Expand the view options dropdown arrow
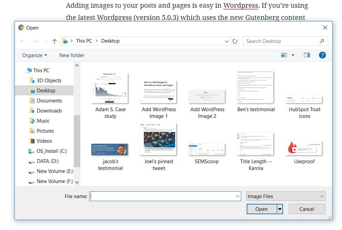Viewport: 342px width, 230px height. (x=293, y=55)
